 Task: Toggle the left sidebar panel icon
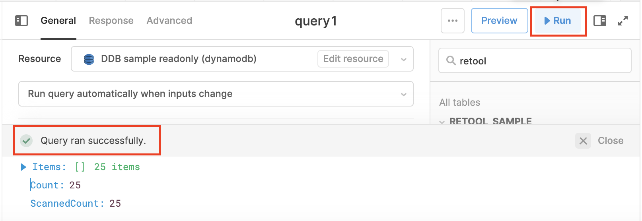point(21,21)
